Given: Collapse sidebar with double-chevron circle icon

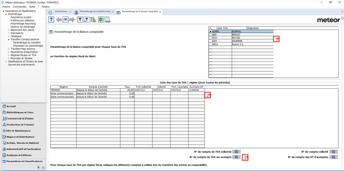Looking at the screenshot, I should 43,167.
